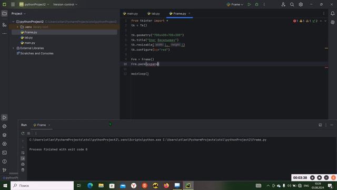Open the main hamburger menu

click(13, 4)
